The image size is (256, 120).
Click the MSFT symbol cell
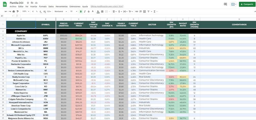coord(46,45)
